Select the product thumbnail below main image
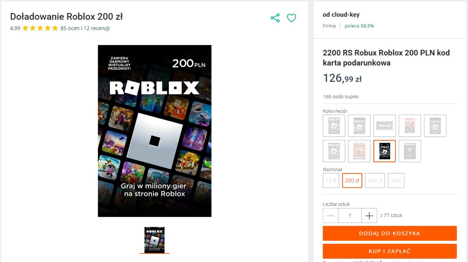 [154, 240]
